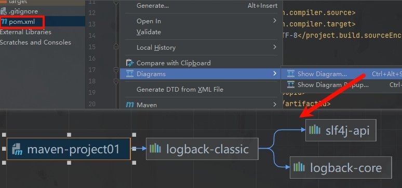The height and width of the screenshot is (188, 402).
Task: Expand the Maven submenu arrow
Action: pyautogui.click(x=275, y=105)
